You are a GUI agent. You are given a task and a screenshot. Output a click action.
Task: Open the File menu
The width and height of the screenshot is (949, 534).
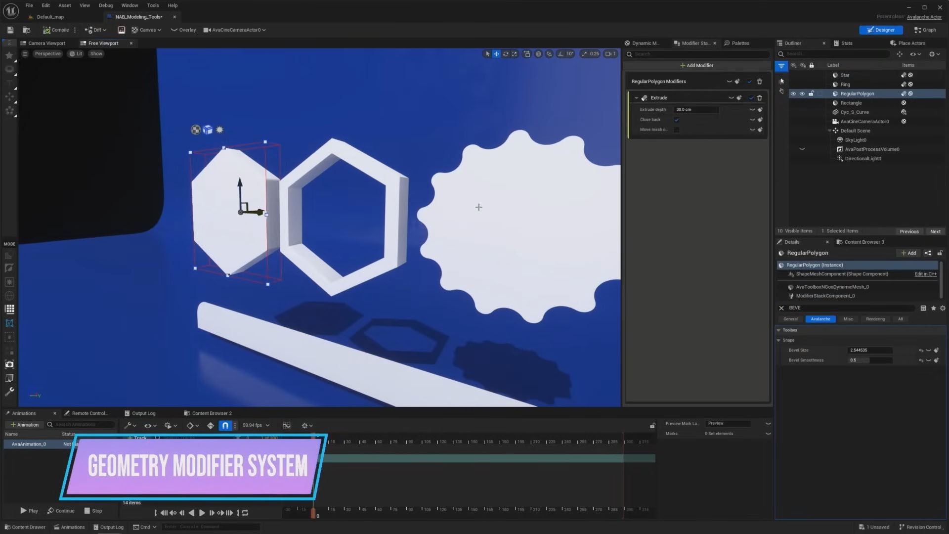[x=29, y=5]
